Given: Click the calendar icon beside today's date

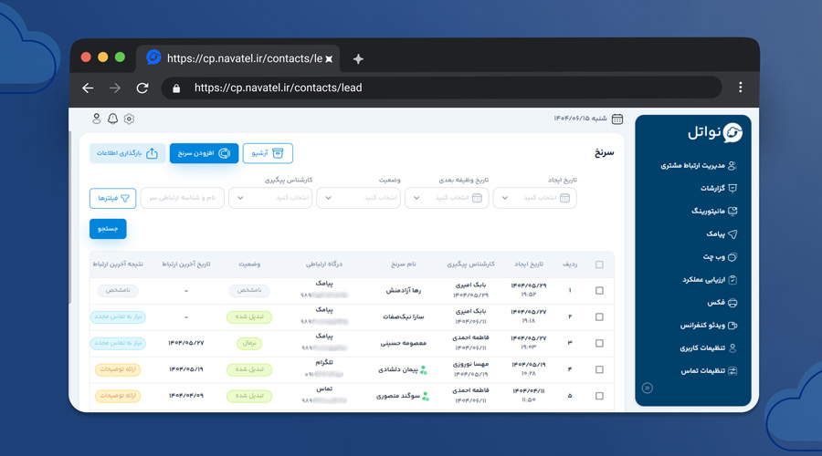Looking at the screenshot, I should pyautogui.click(x=617, y=119).
